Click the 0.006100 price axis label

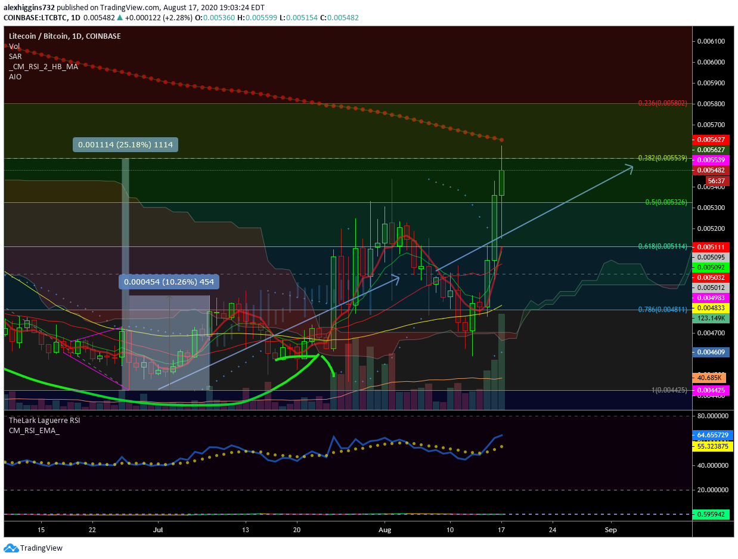[711, 41]
